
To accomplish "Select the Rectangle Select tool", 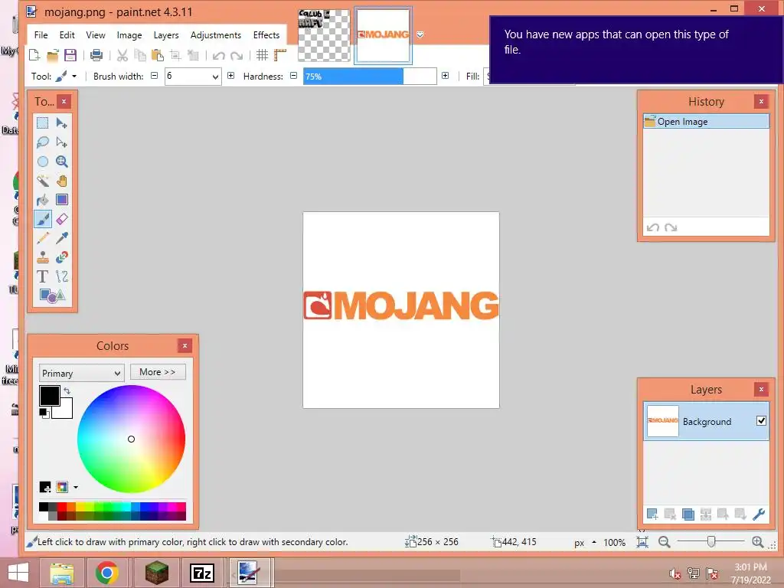I will pyautogui.click(x=43, y=122).
